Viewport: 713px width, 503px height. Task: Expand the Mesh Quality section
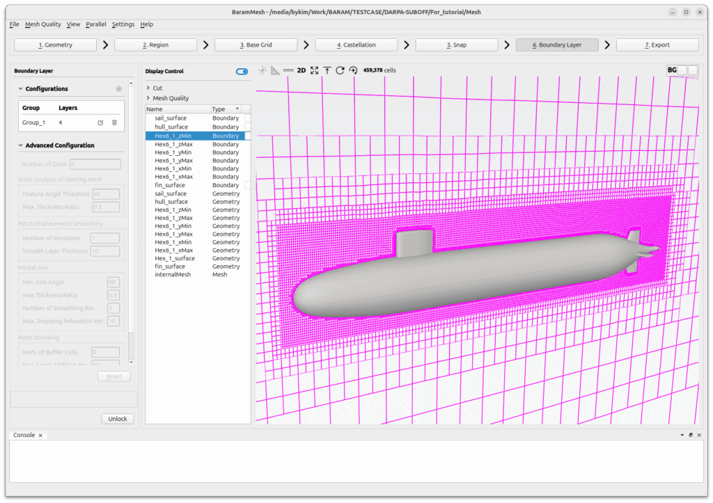pyautogui.click(x=148, y=98)
